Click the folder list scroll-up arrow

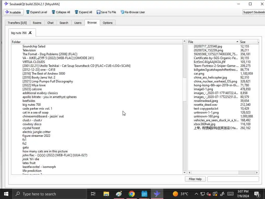[185, 41]
